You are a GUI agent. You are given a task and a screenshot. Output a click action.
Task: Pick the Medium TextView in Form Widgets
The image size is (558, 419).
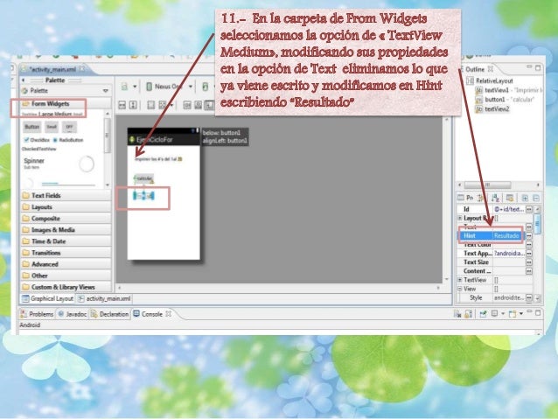63,114
